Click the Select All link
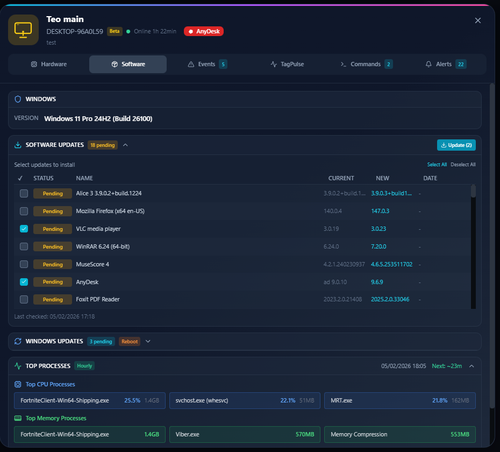 437,164
